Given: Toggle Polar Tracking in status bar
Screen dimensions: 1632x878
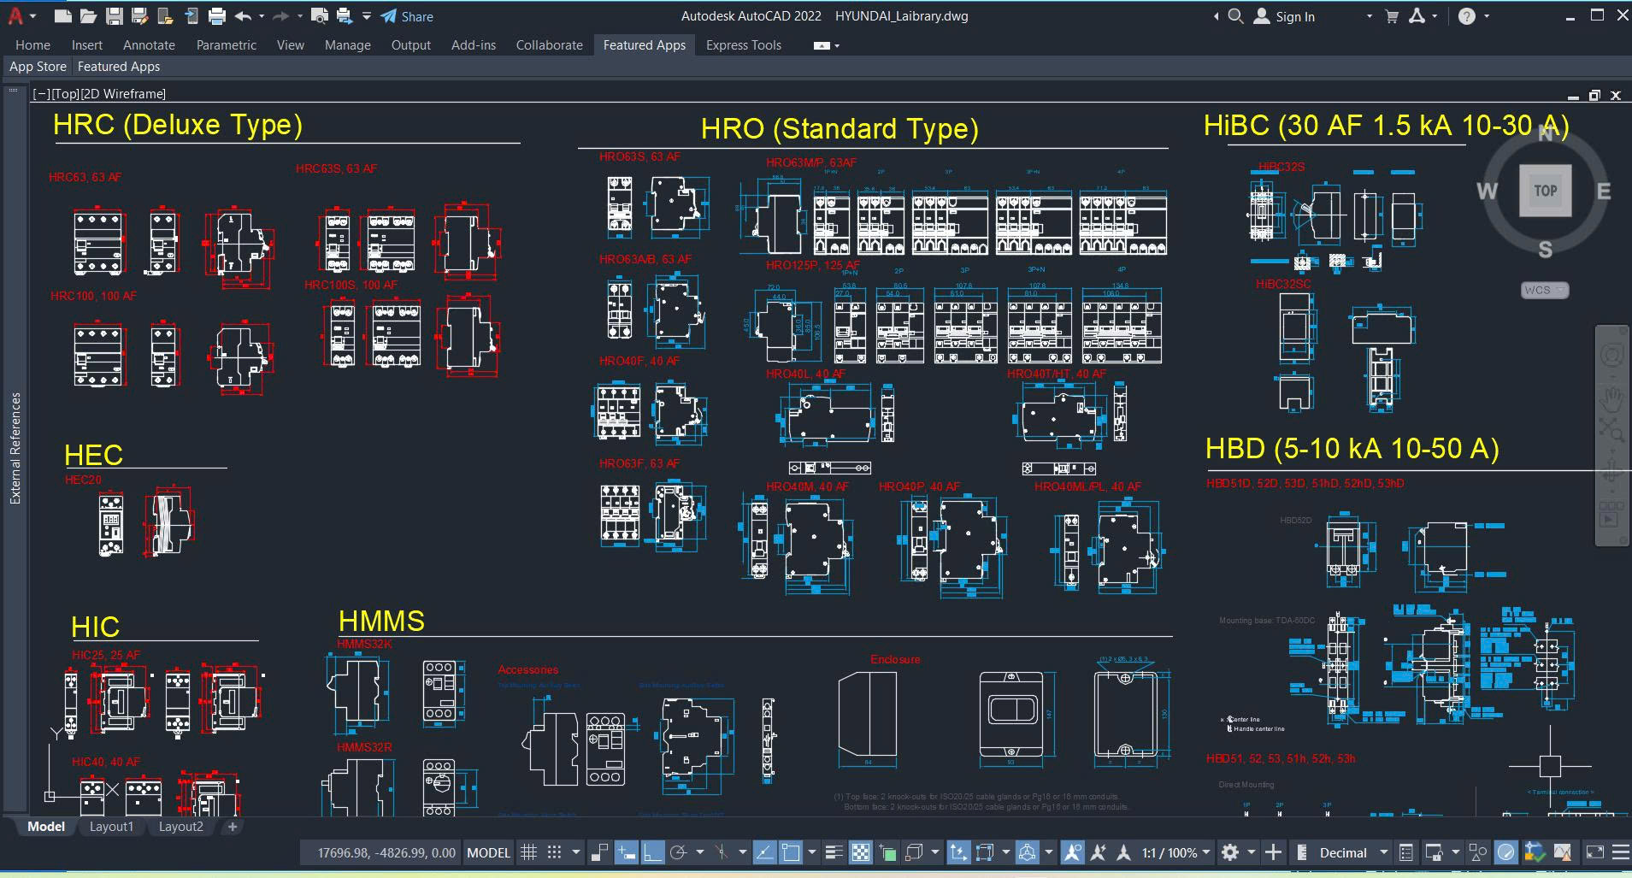Looking at the screenshot, I should coord(679,852).
